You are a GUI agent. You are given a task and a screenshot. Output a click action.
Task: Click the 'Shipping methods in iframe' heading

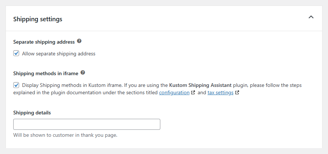tap(46, 73)
